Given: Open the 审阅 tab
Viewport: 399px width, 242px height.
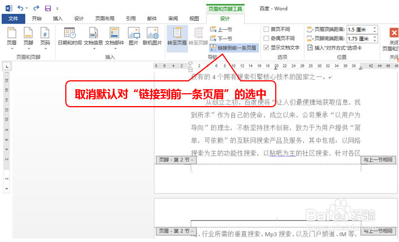Looking at the screenshot, I should coord(173,19).
